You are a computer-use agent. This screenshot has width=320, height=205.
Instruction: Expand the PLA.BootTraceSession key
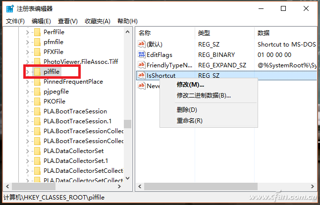tap(28, 111)
